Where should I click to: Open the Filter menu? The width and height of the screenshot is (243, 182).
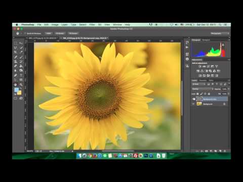pyautogui.click(x=92, y=25)
